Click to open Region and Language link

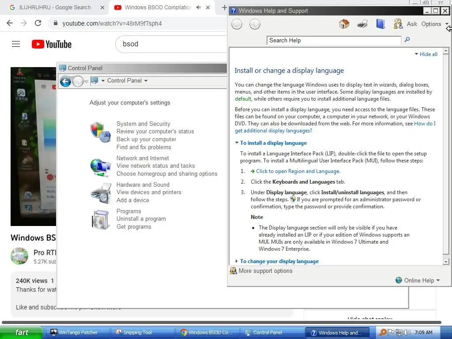298,171
